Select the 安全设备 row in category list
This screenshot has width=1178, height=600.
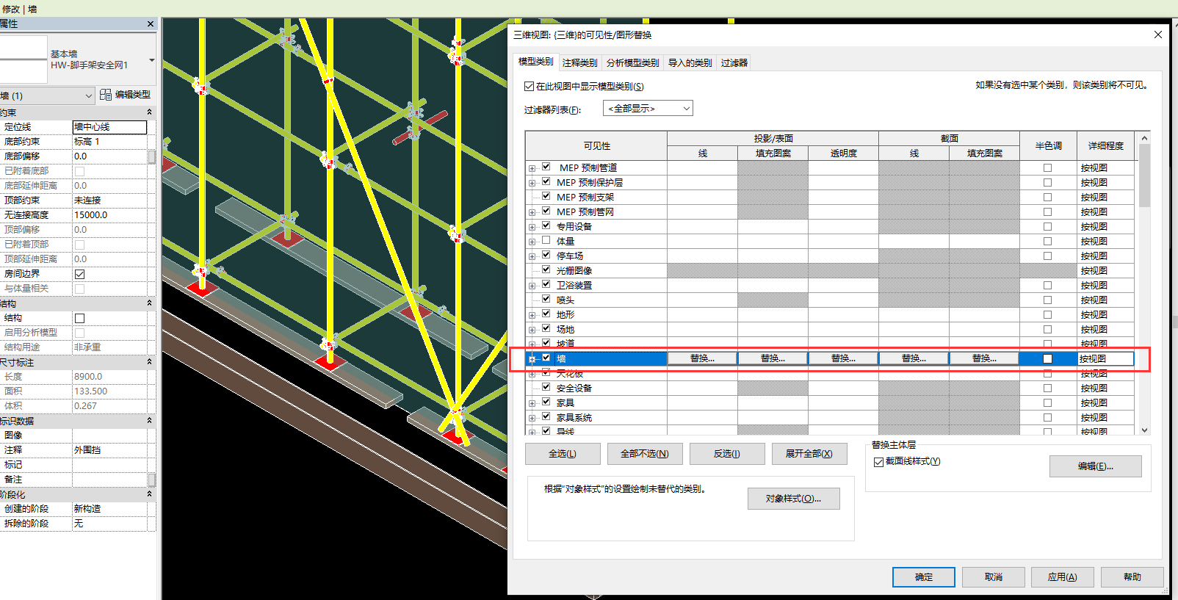tap(574, 388)
